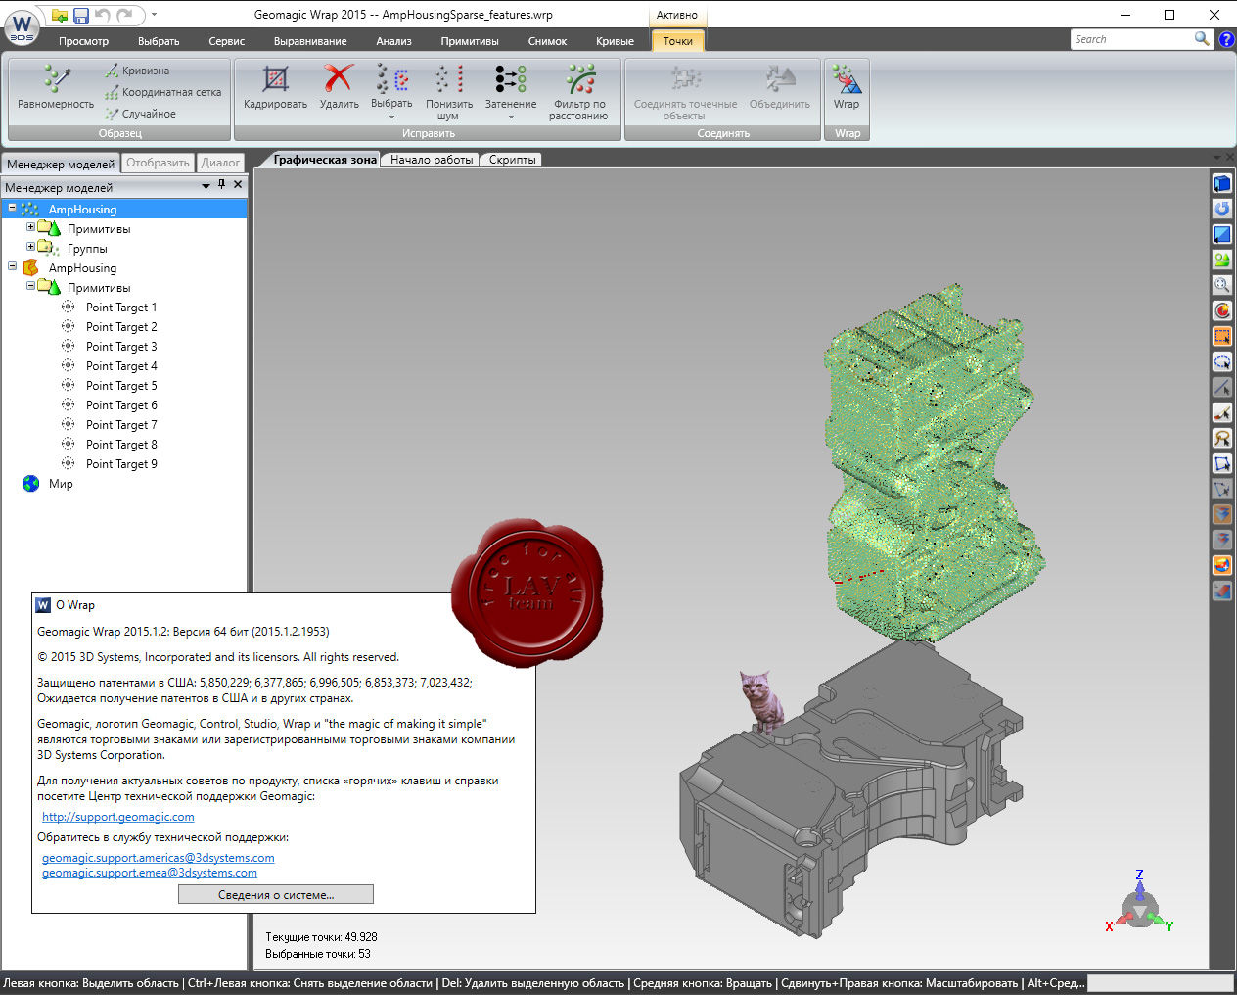The image size is (1237, 995).
Task: Open the Geomagic Wrap application button
Action: (x=22, y=26)
